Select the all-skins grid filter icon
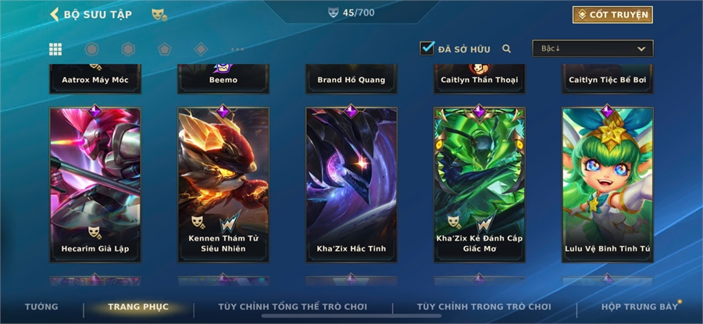This screenshot has width=703, height=324. click(55, 49)
